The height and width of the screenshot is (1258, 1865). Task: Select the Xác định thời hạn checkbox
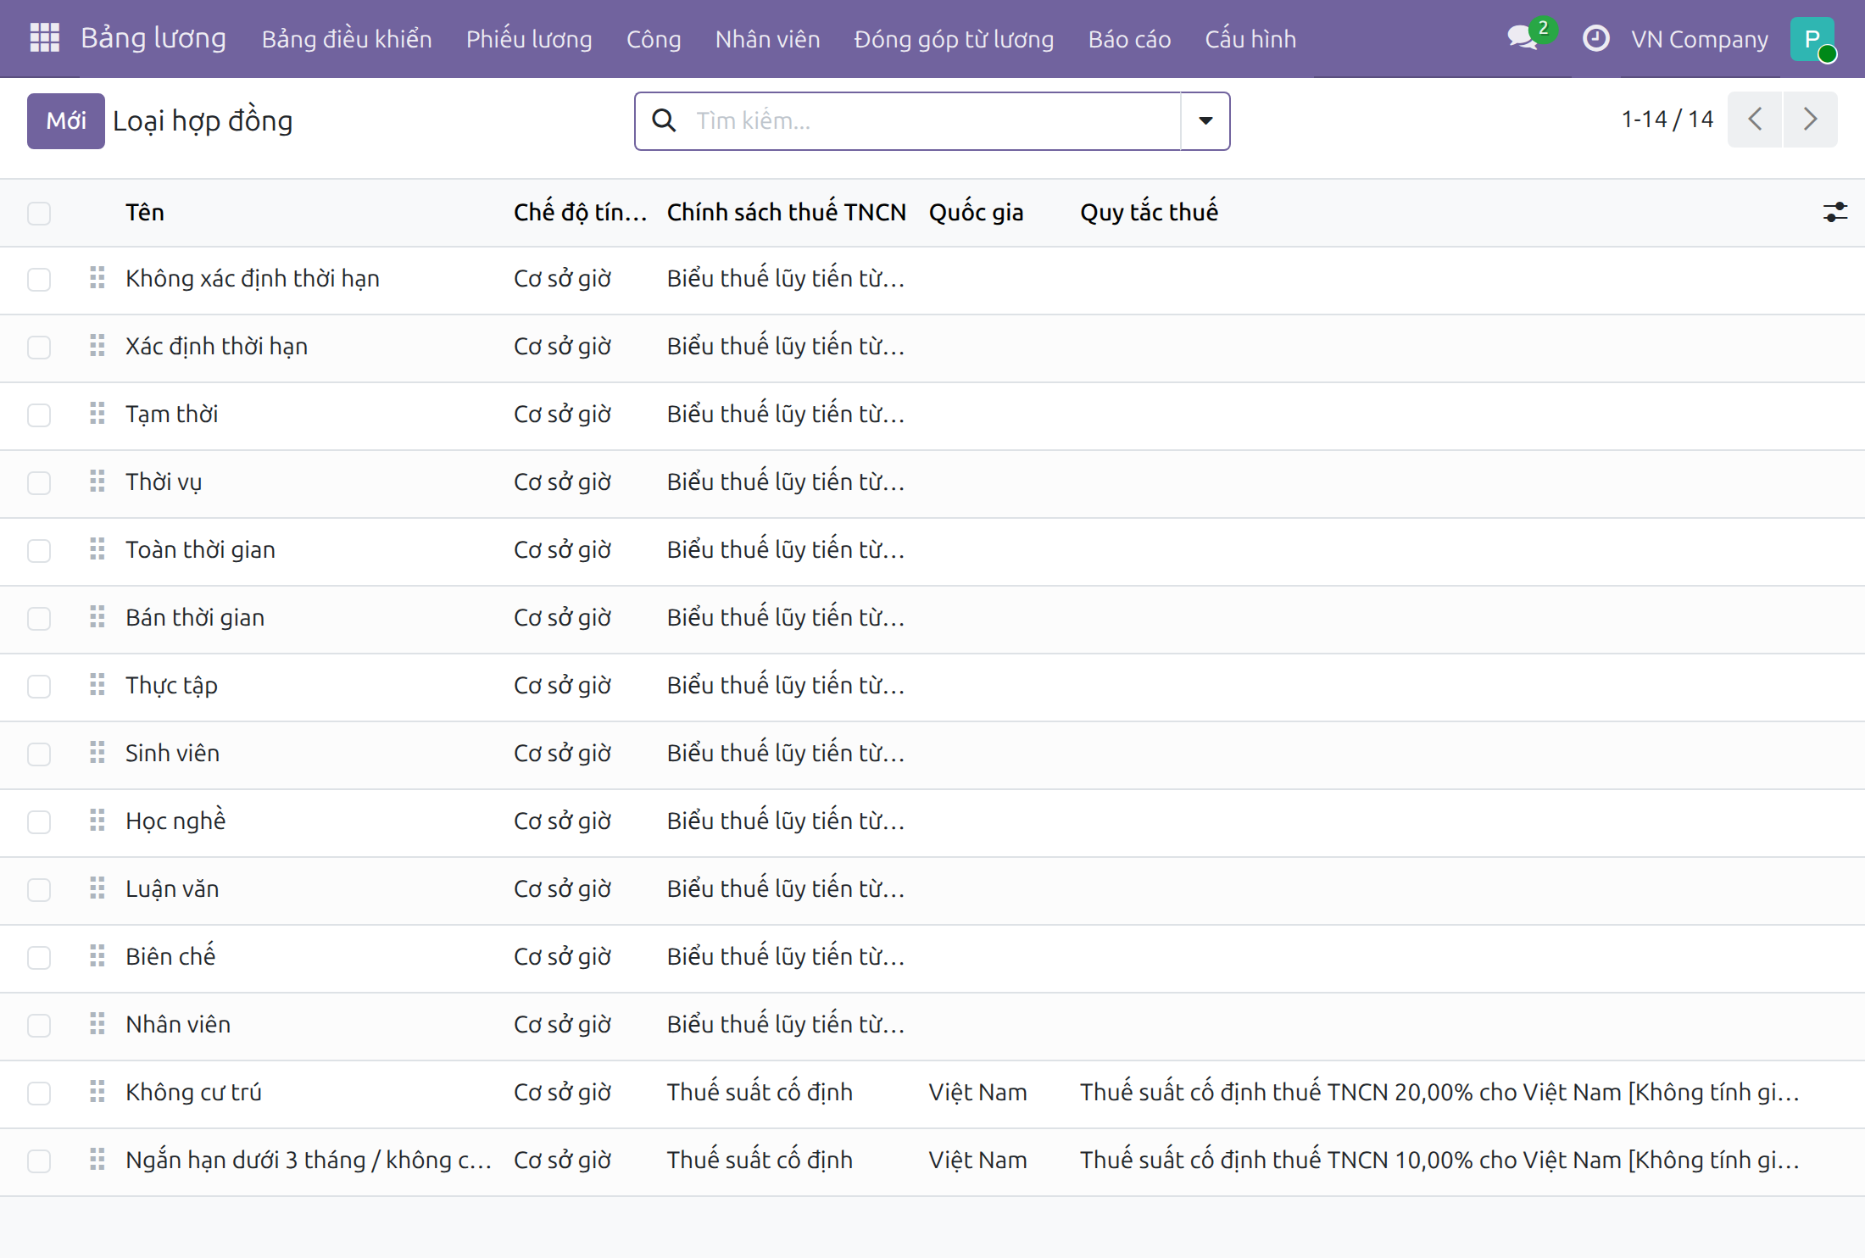click(x=39, y=348)
